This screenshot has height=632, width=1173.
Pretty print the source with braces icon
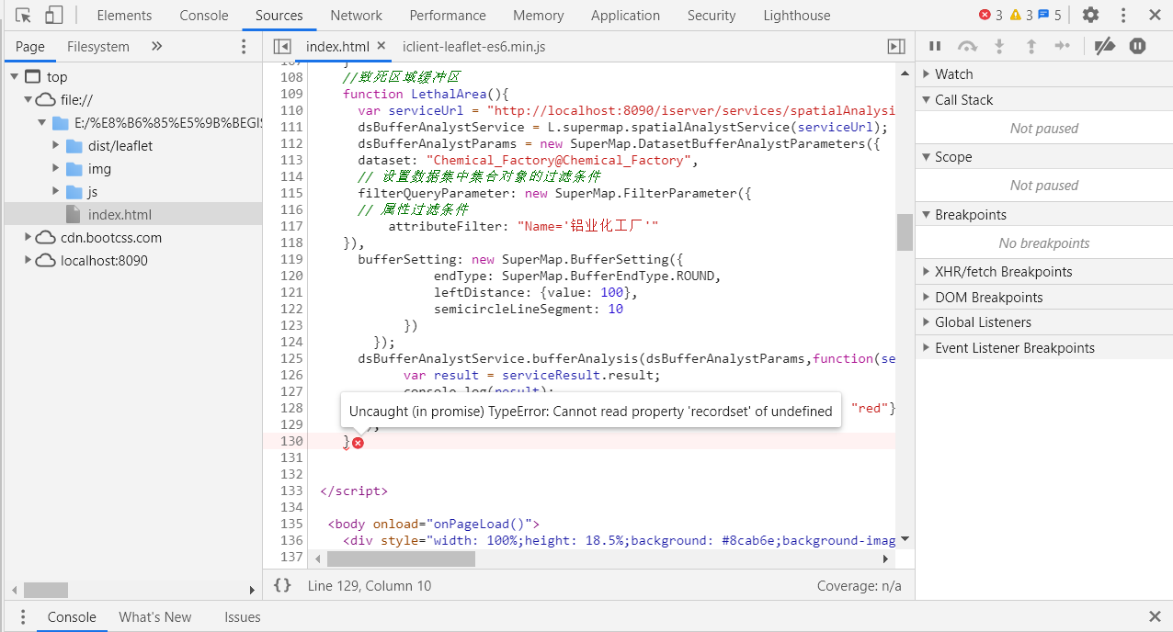click(x=282, y=585)
